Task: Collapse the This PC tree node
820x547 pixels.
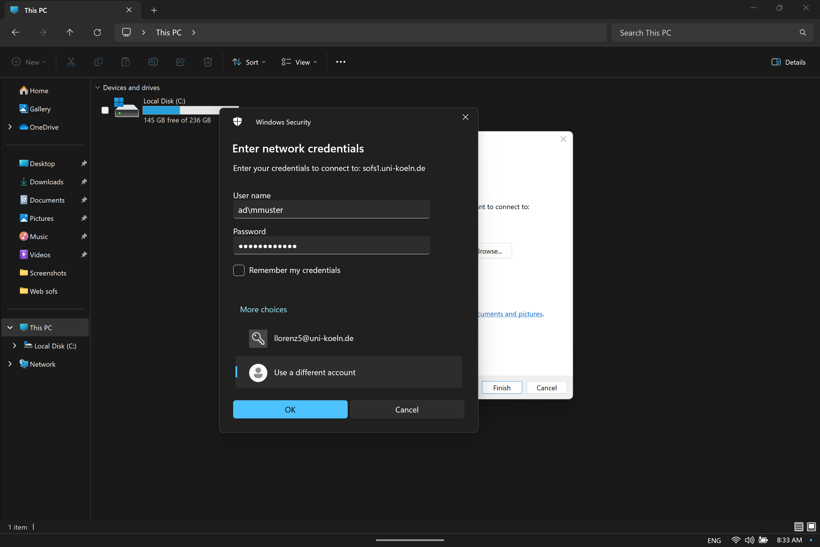Action: click(x=10, y=328)
